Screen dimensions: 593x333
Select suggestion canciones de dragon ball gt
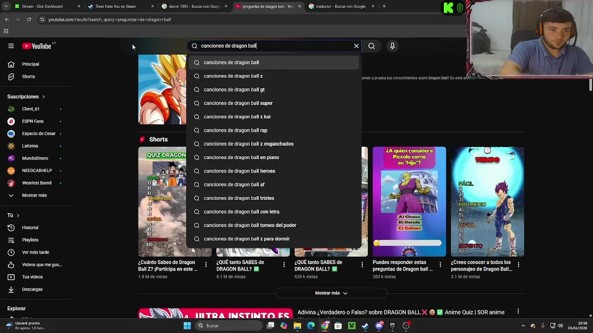click(x=273, y=90)
